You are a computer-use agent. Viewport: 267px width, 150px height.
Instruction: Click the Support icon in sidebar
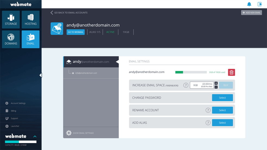(7, 118)
